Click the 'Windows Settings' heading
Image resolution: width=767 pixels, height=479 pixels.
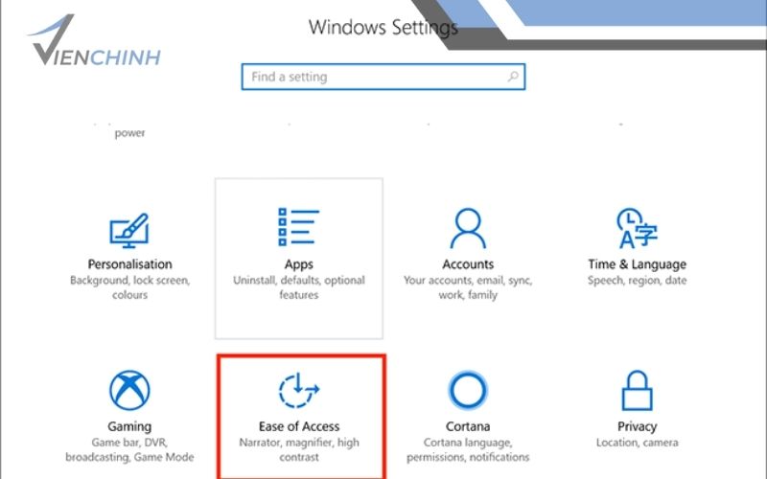(383, 28)
